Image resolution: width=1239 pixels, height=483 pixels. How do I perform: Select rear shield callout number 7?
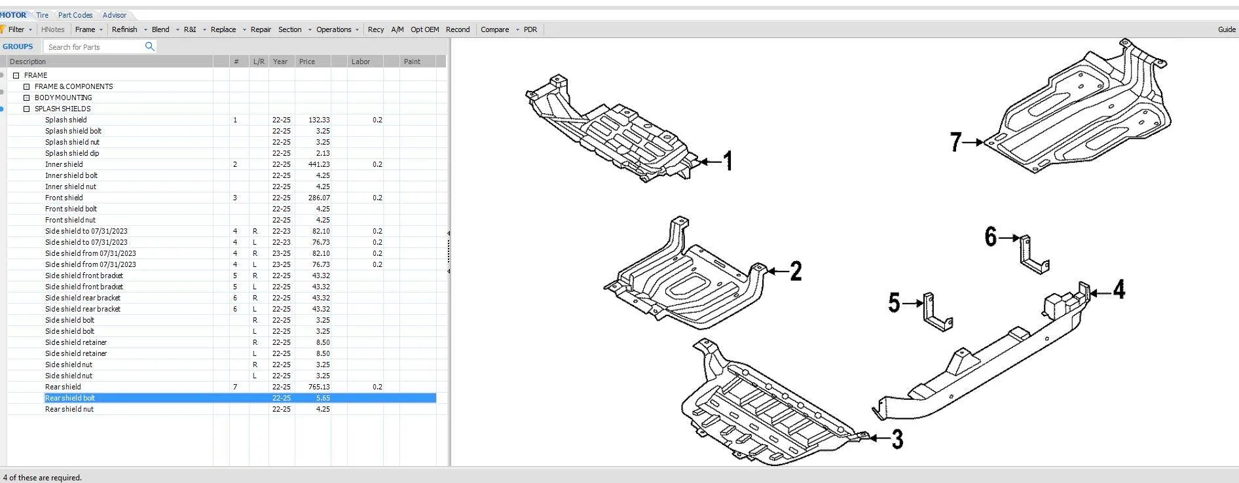click(956, 141)
